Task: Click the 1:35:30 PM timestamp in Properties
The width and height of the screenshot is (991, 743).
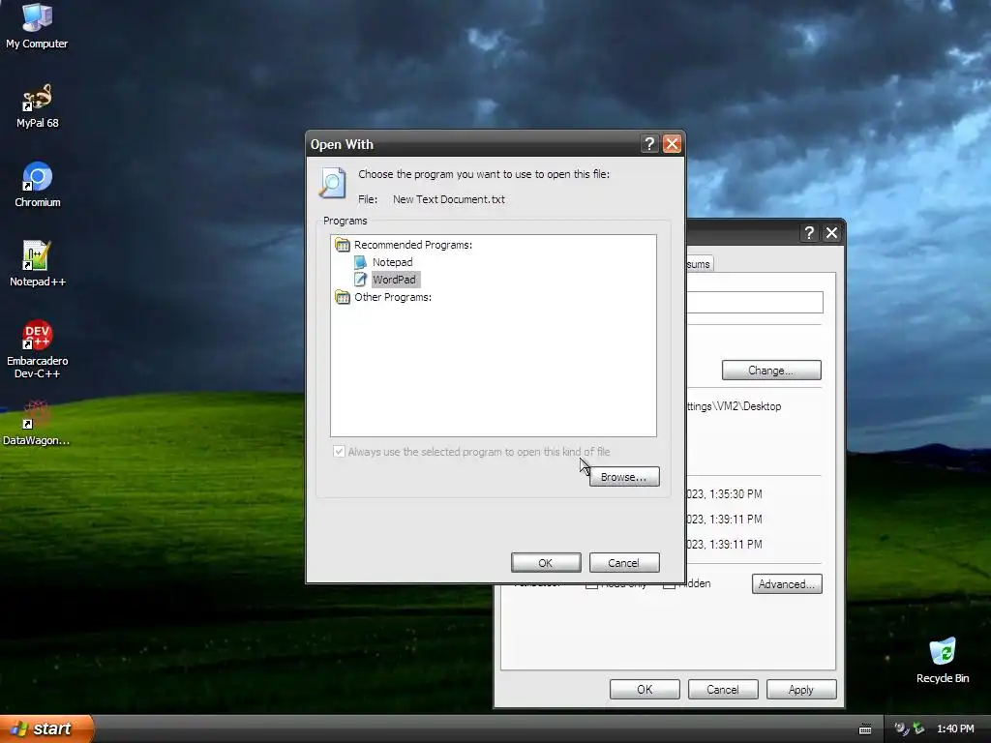Action: click(x=724, y=494)
